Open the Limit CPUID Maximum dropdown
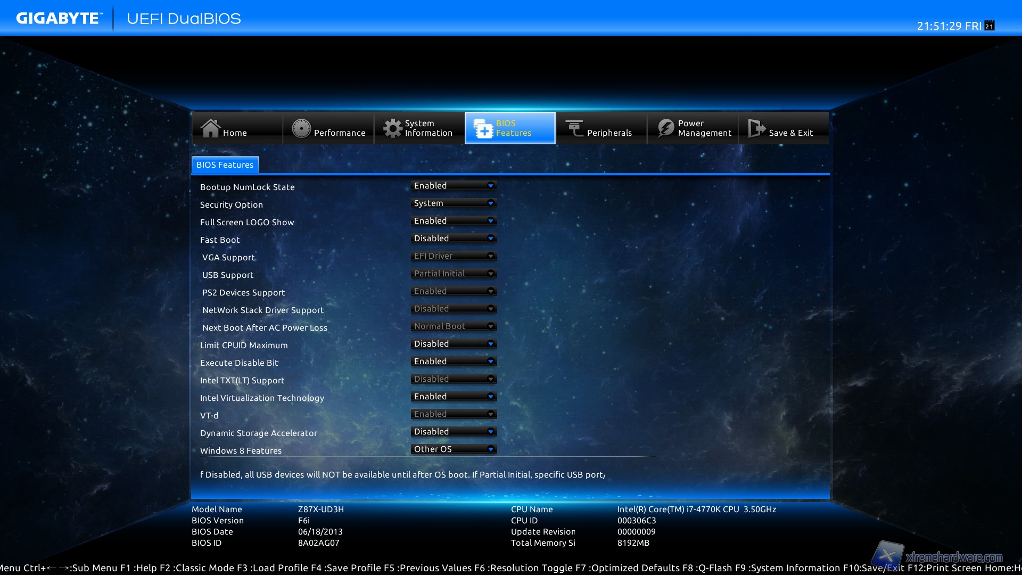Viewport: 1022px width, 575px height. point(454,344)
